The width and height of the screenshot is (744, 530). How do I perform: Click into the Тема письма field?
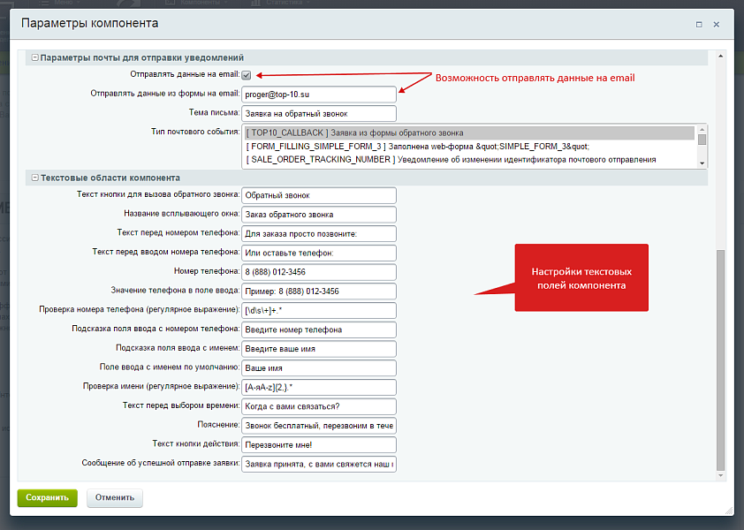[x=319, y=113]
